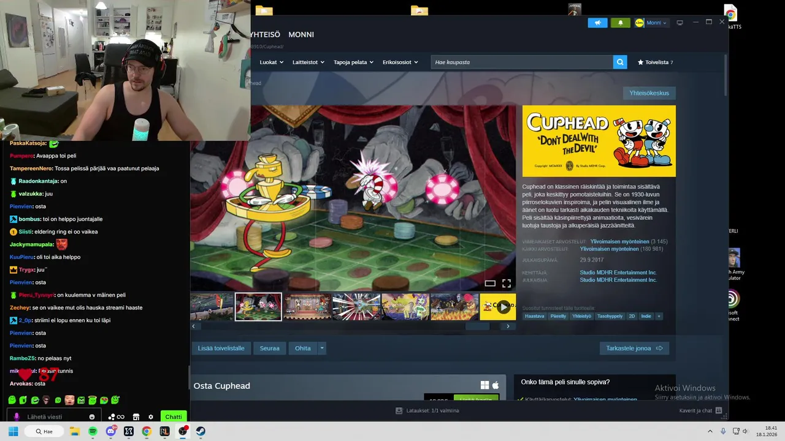Select the Piirrelty tag
Image resolution: width=785 pixels, height=441 pixels.
558,316
